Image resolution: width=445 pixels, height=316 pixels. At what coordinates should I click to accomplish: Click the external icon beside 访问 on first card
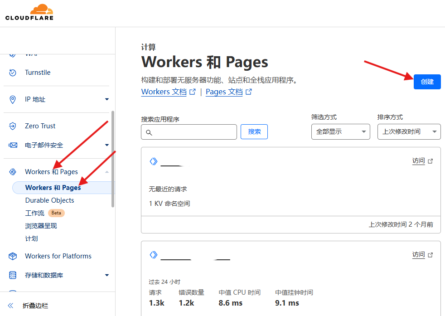[430, 161]
